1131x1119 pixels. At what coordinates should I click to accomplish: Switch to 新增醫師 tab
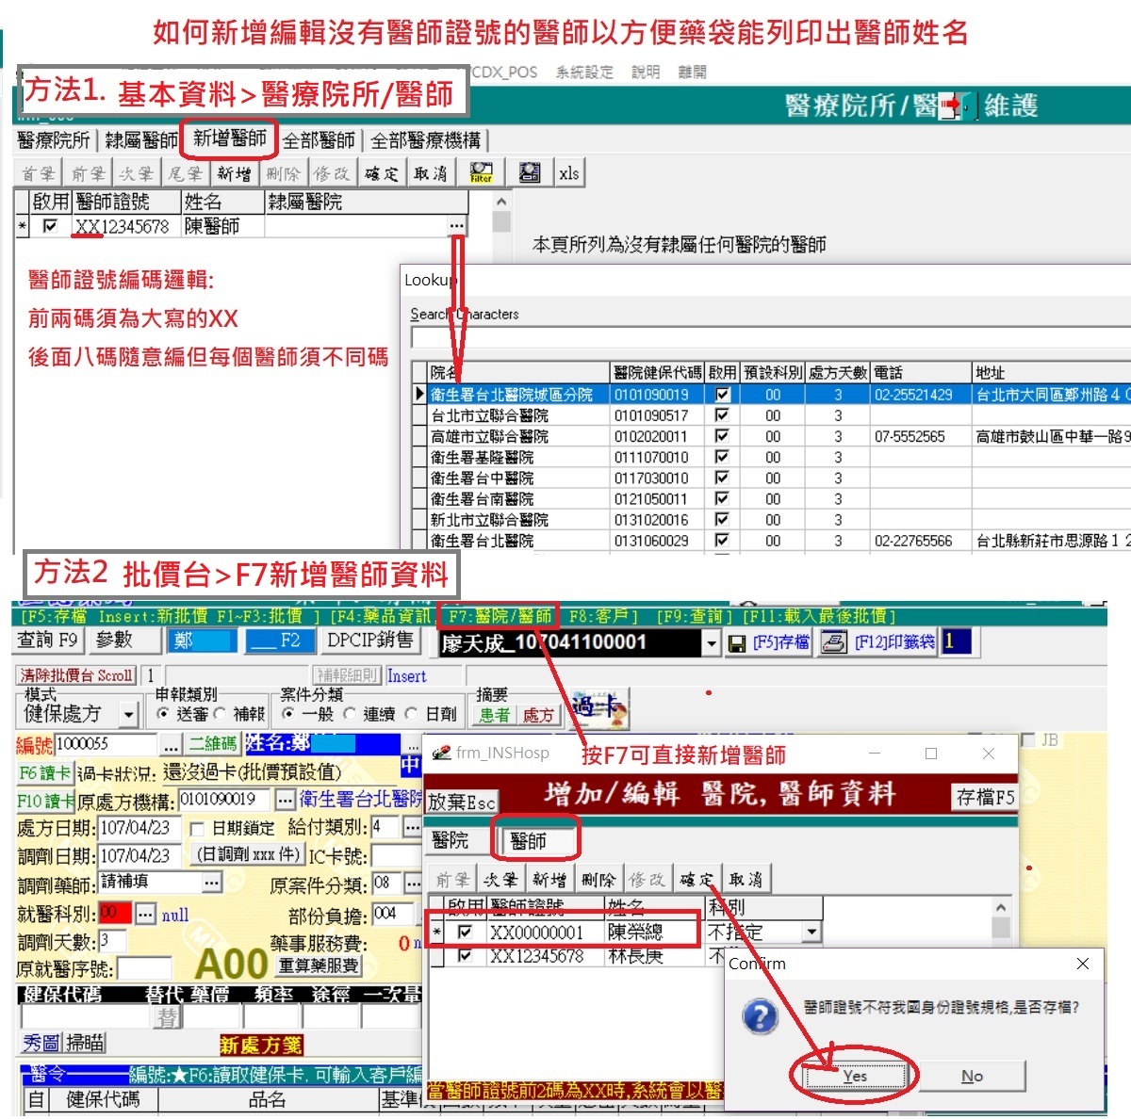tap(229, 138)
